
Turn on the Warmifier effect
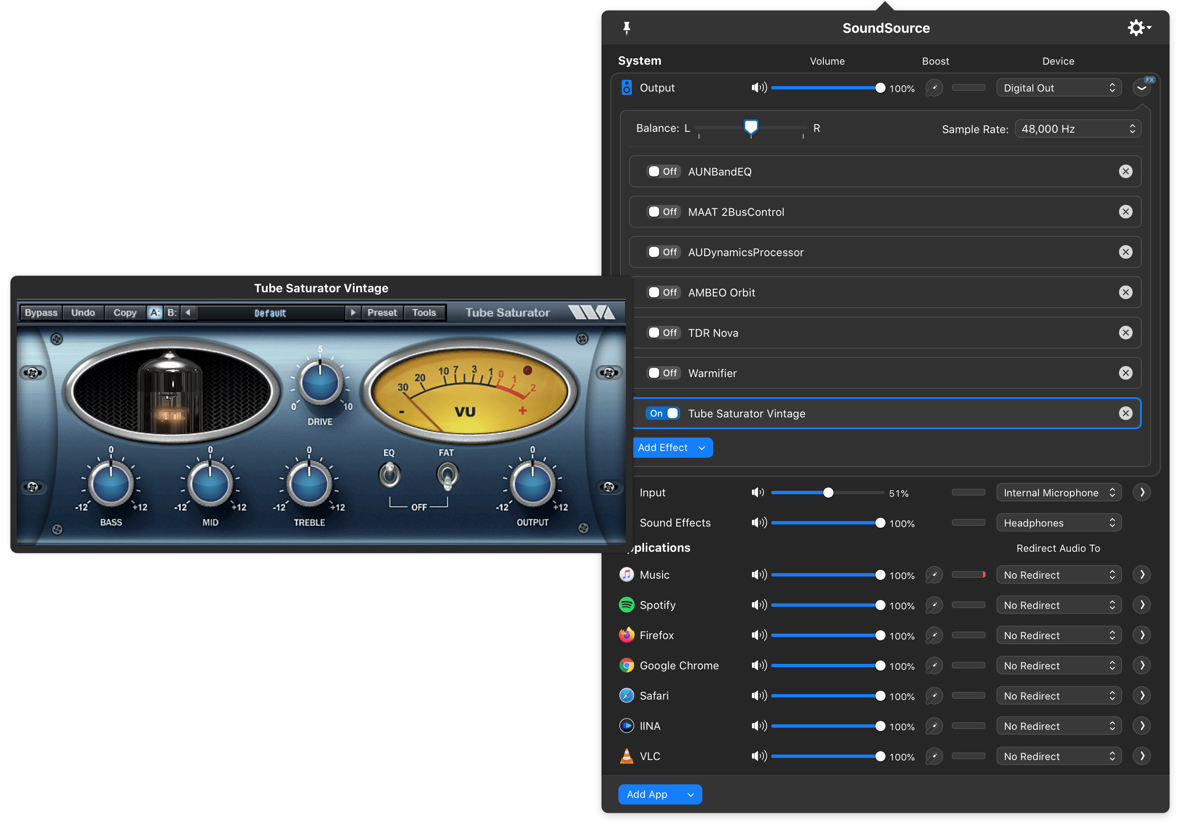(663, 373)
